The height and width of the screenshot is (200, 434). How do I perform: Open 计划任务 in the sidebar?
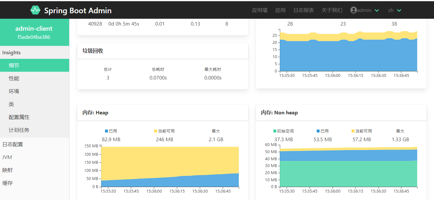(x=19, y=130)
